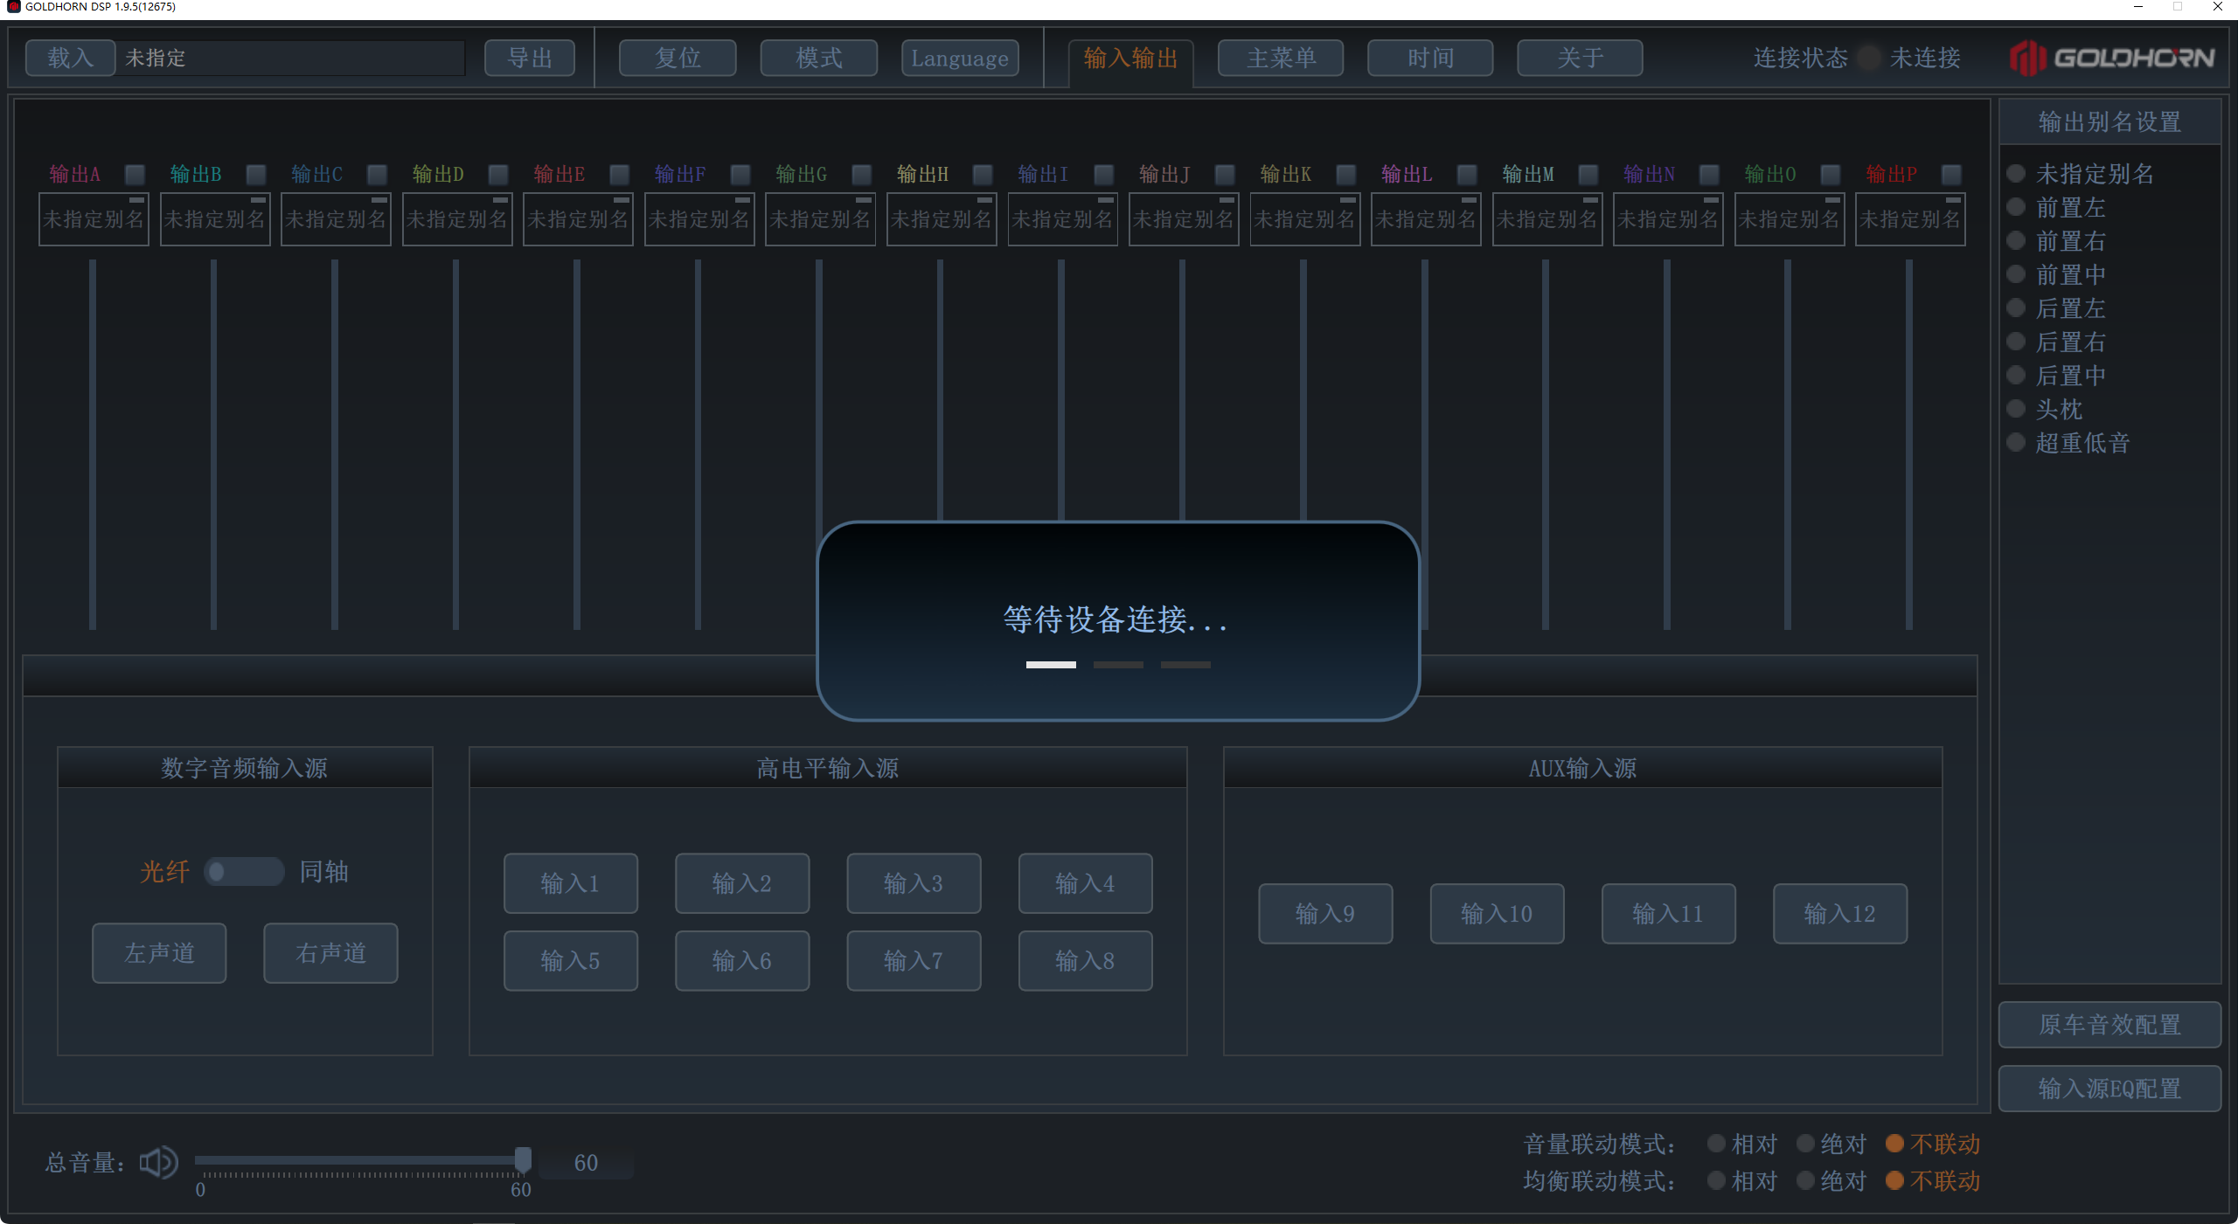
Task: Open alias dropdown under 输出L
Action: click(x=1426, y=219)
